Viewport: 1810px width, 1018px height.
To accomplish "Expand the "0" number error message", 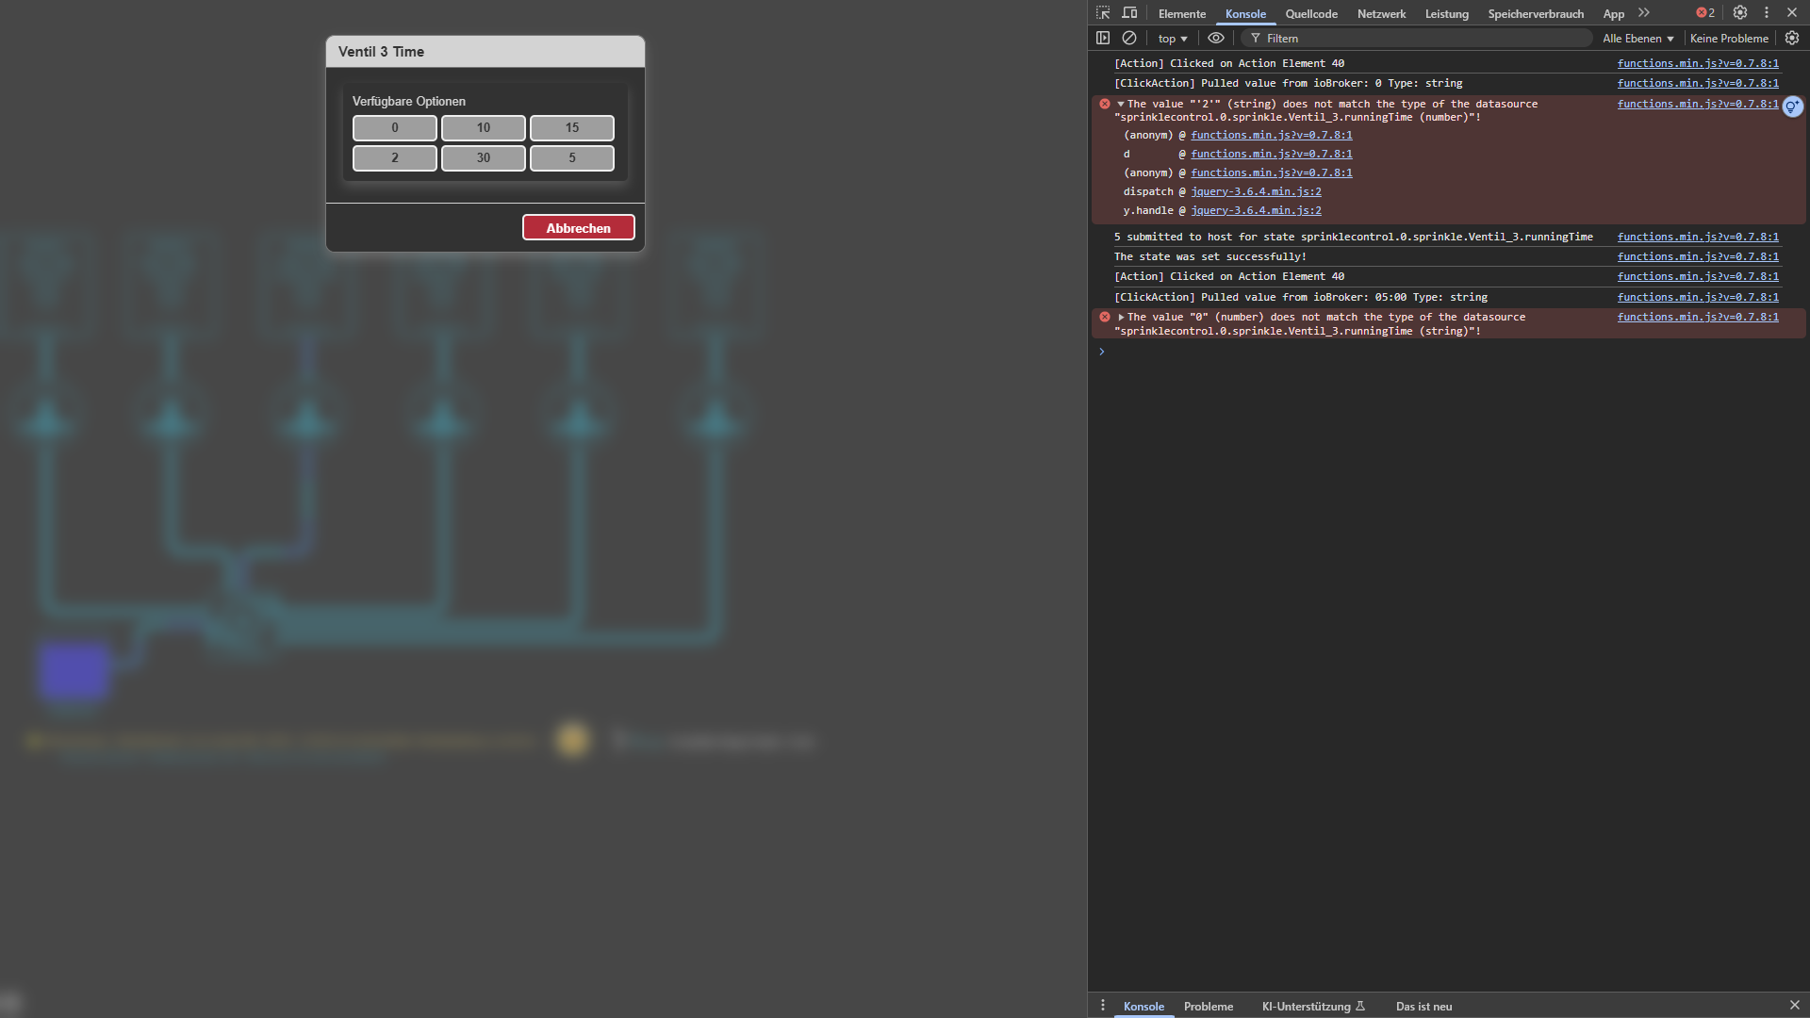I will [1121, 318].
